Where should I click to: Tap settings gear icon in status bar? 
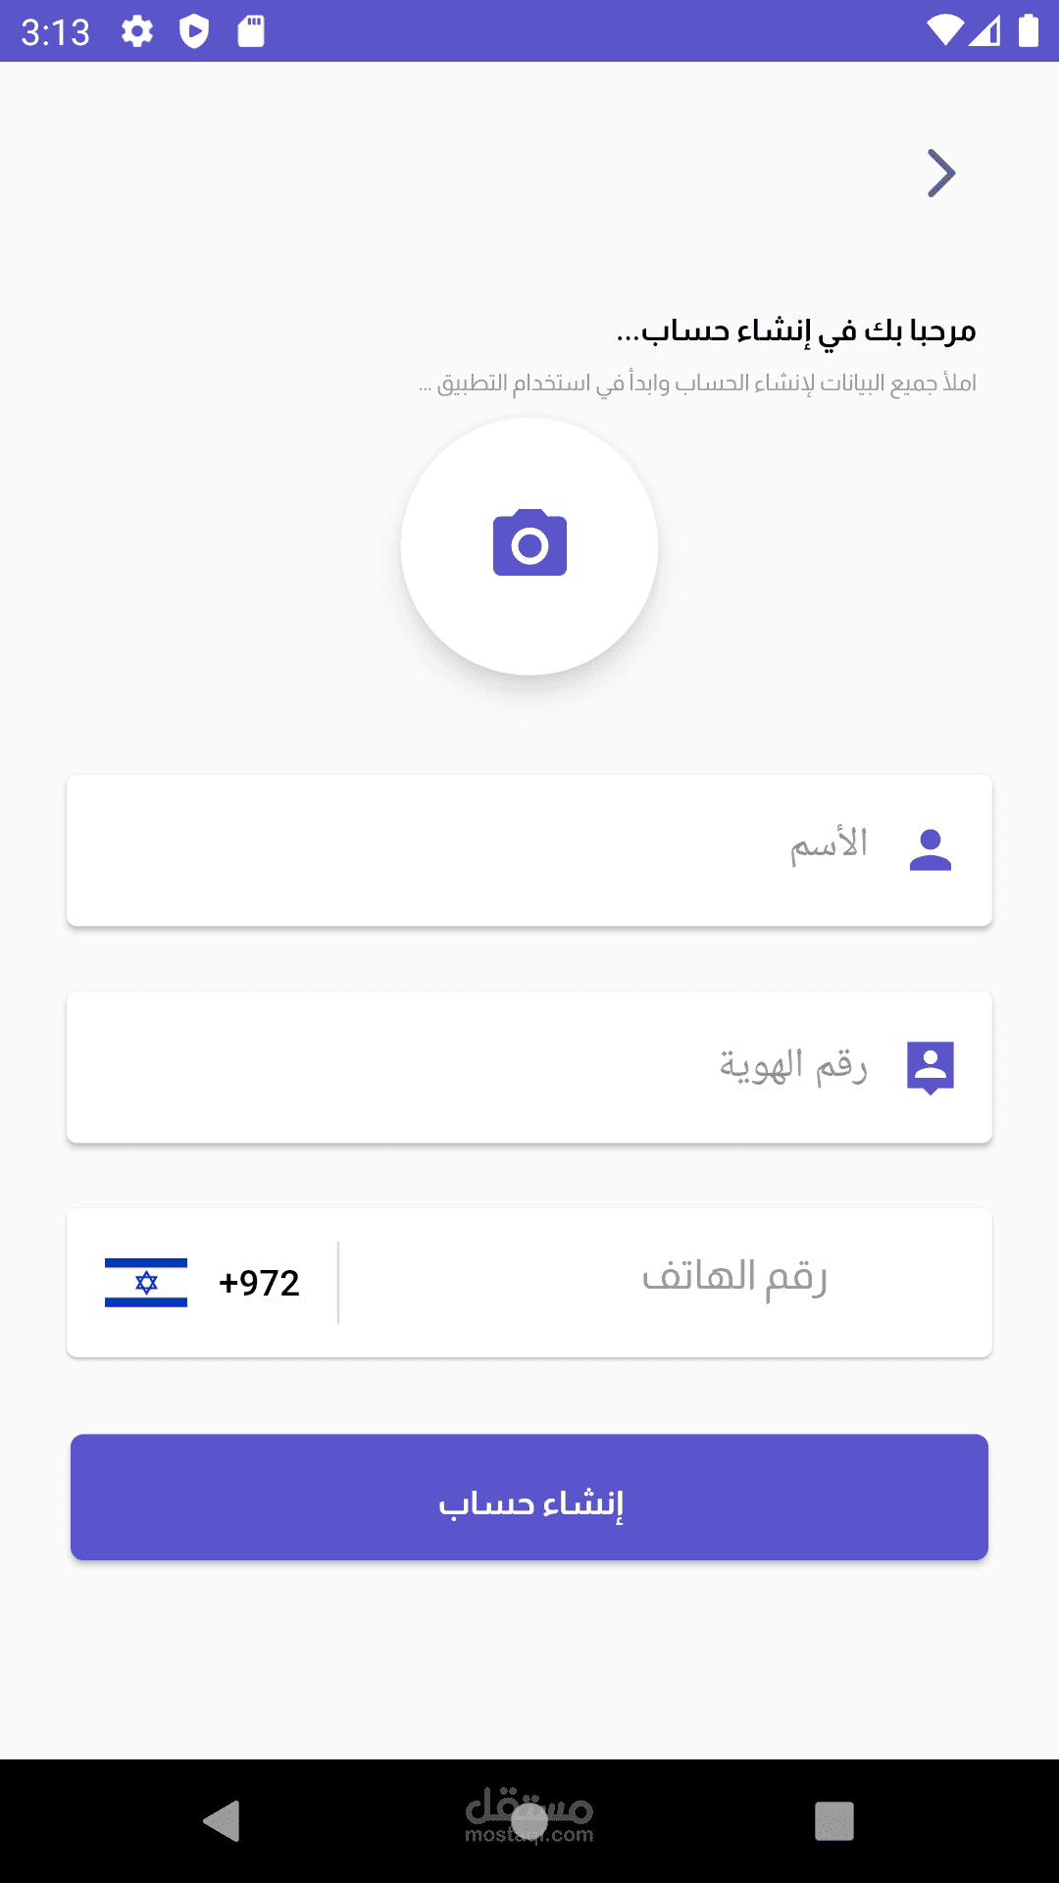point(137,31)
